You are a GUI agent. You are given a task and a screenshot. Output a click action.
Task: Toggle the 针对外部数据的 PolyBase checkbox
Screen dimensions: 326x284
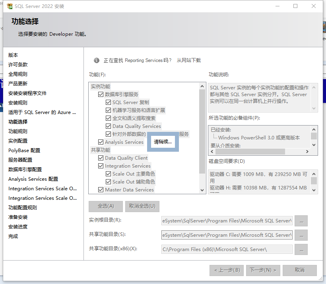[108, 134]
